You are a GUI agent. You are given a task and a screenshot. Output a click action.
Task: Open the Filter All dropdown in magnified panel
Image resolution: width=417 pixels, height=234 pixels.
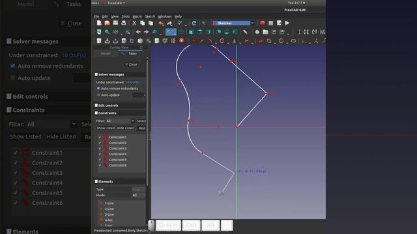tap(51, 124)
